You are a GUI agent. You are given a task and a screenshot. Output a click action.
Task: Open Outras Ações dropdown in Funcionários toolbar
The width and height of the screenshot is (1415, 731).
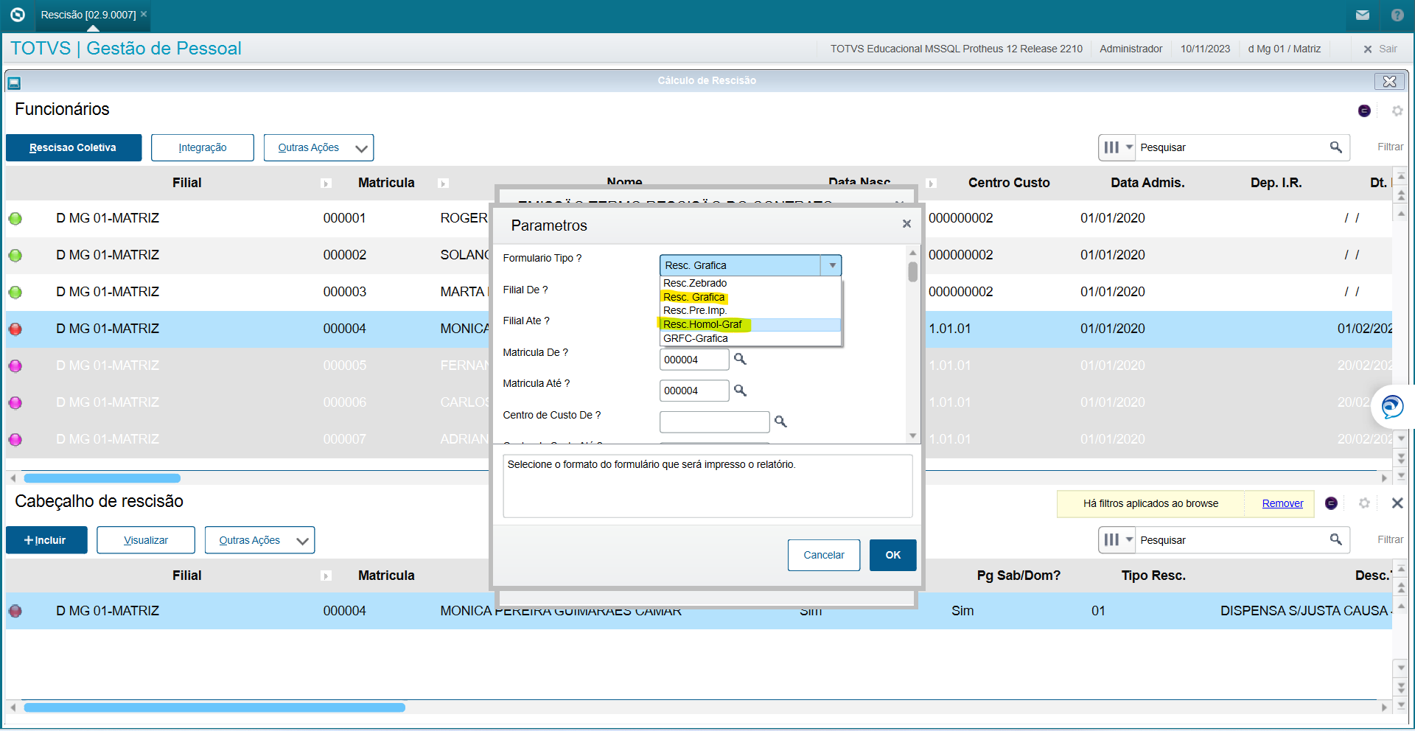pyautogui.click(x=318, y=148)
